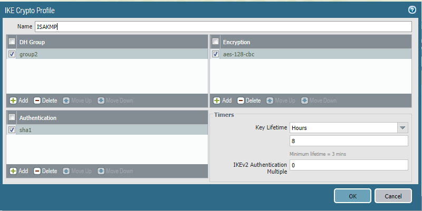The width and height of the screenshot is (422, 211).
Task: Move Up in the Encryption table
Action: point(281,101)
